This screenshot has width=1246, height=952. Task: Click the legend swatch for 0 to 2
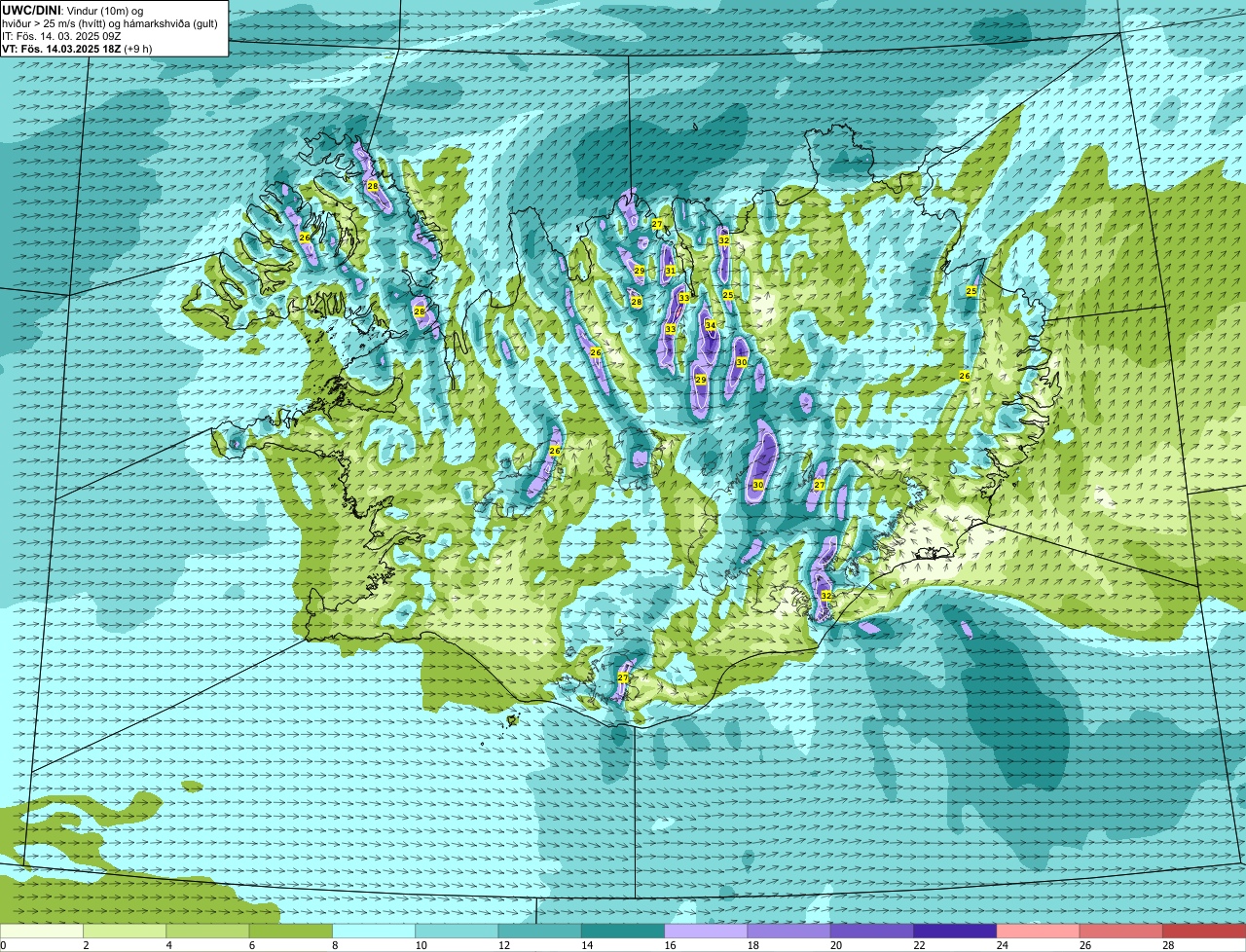click(x=42, y=931)
